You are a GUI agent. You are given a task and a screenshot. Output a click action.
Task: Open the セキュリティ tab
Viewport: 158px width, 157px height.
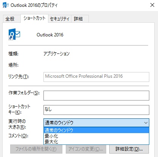tap(60, 19)
